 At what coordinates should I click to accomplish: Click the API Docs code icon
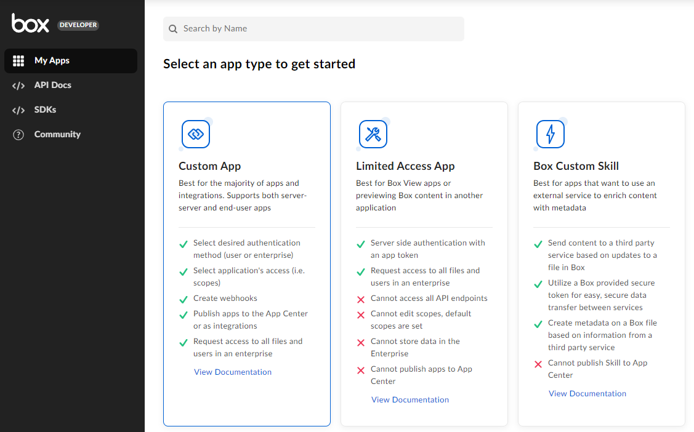(x=18, y=86)
